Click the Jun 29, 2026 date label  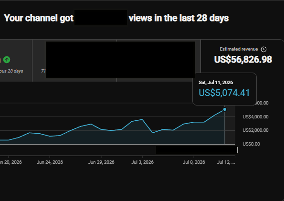101,162
